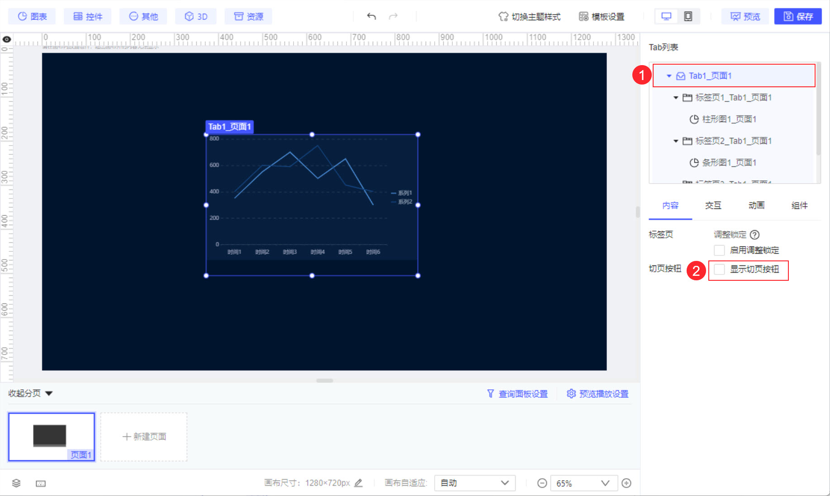Collapse 标签页1_Tab1_页面1 node arrow
The width and height of the screenshot is (830, 496).
[x=676, y=98]
